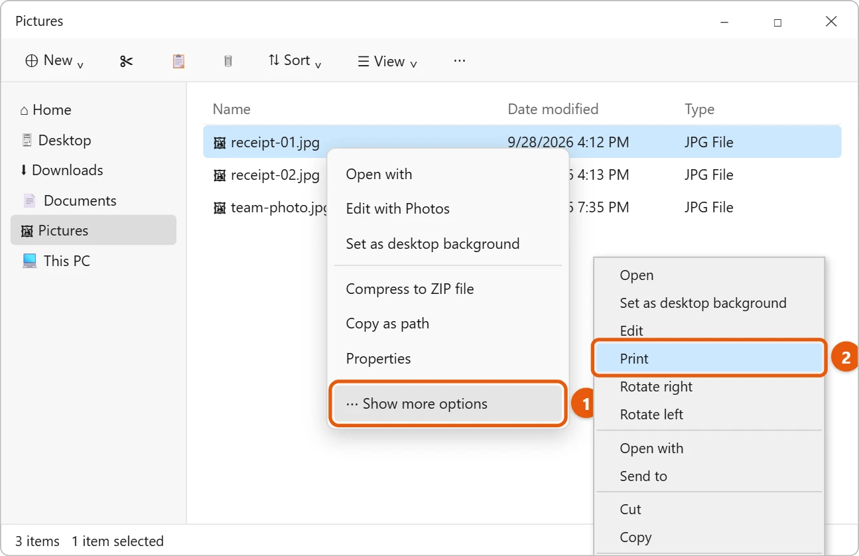Sort by the Type column header
This screenshot has width=859, height=556.
[x=700, y=109]
